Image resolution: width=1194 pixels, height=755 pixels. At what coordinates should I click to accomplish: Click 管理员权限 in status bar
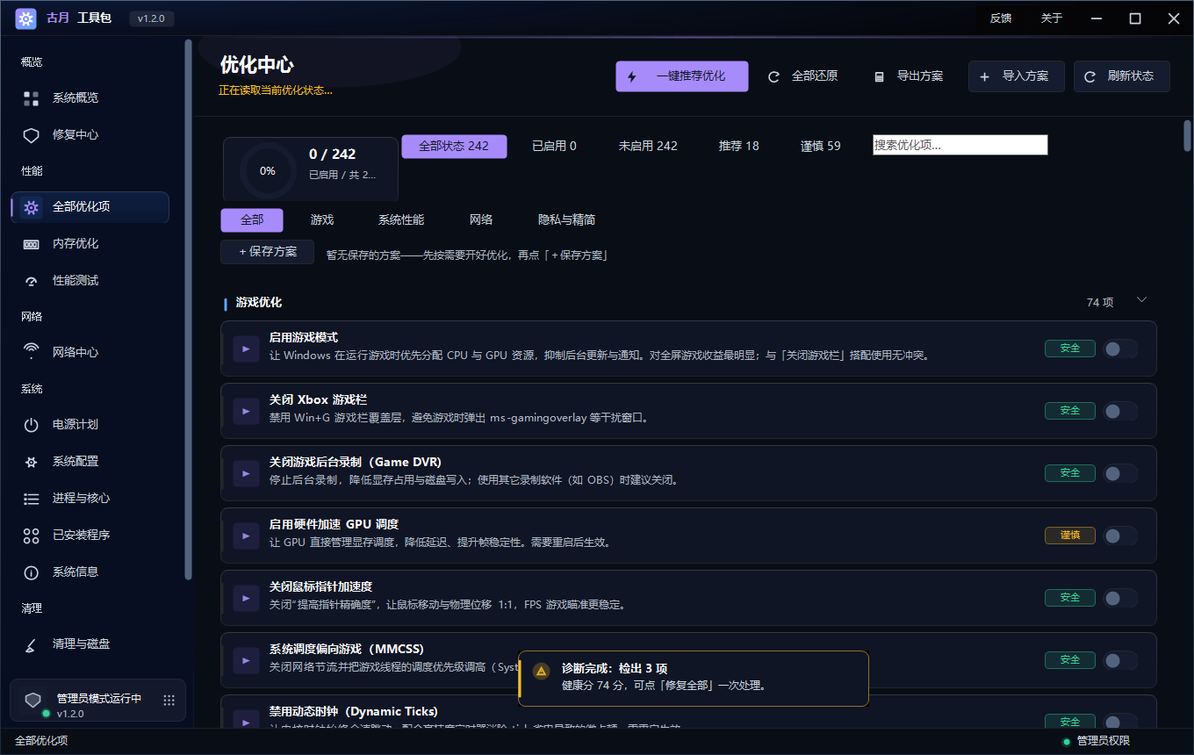1104,741
